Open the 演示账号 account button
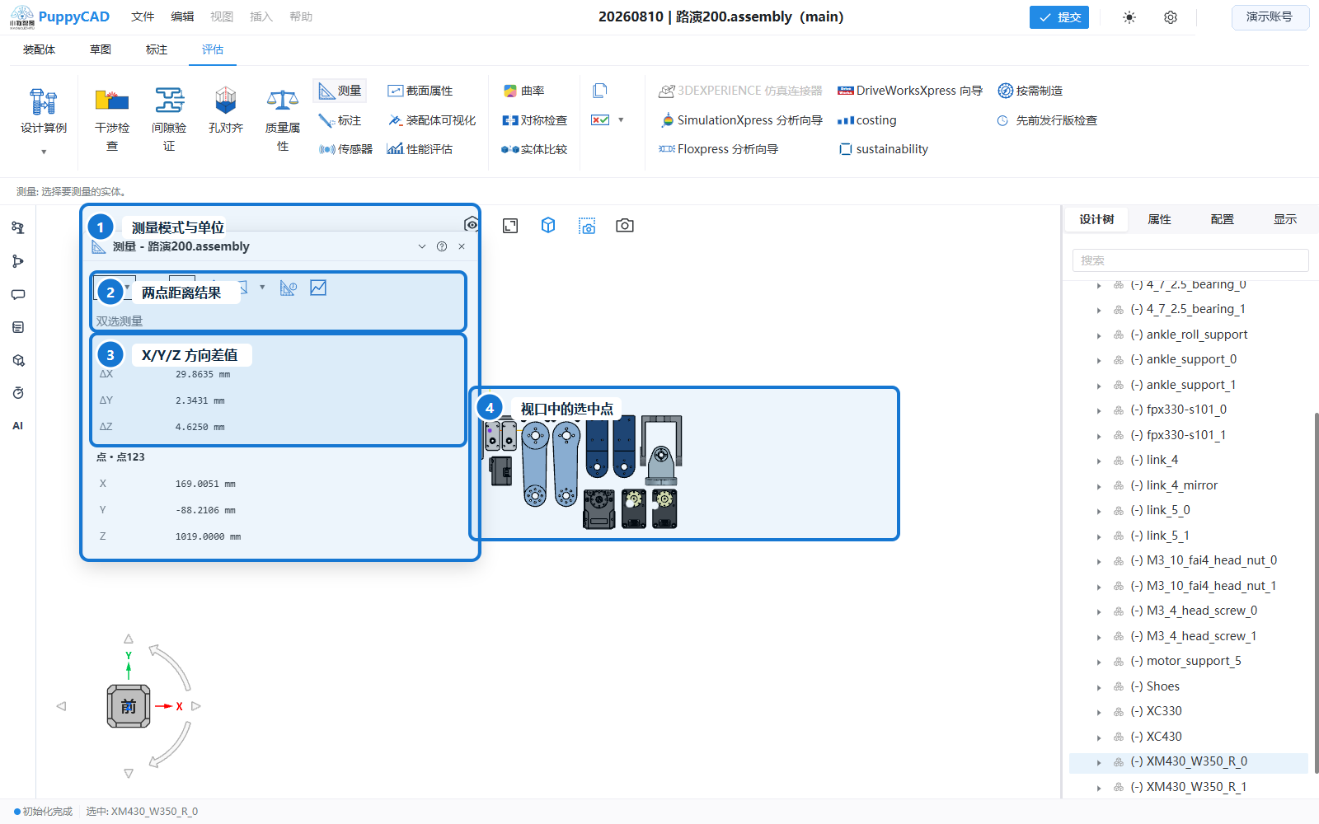The width and height of the screenshot is (1319, 824). 1270,17
